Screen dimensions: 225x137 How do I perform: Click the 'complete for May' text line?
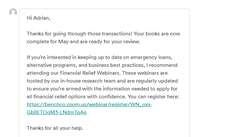tap(48, 42)
